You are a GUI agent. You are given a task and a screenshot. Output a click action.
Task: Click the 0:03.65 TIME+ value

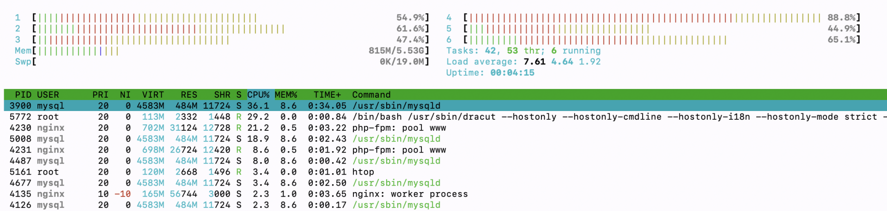(327, 194)
